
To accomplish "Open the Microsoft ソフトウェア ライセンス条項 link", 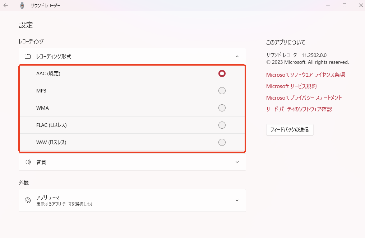I will pyautogui.click(x=305, y=75).
